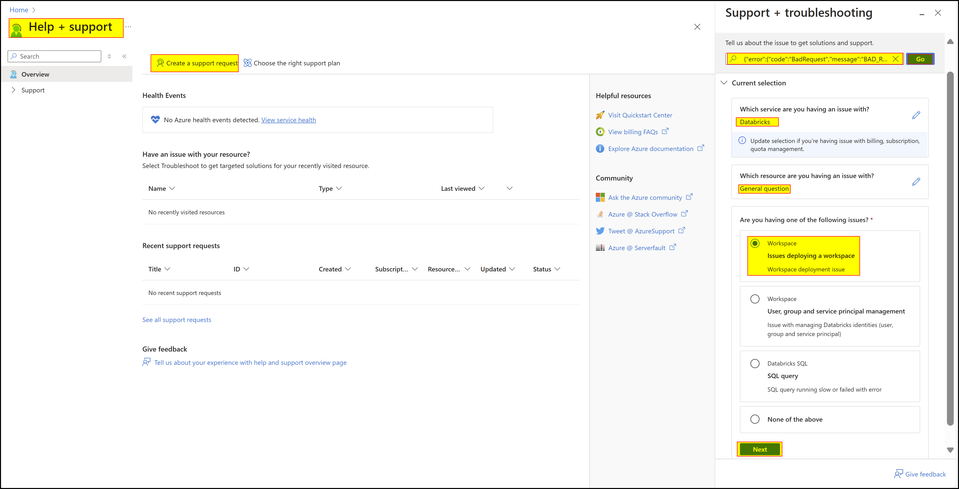Open Tweet @ AzureSupport Twitter icon

[600, 231]
